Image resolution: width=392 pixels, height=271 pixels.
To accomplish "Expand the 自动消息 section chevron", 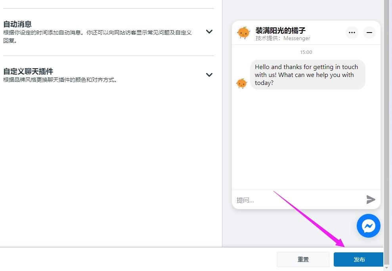I will click(209, 31).
